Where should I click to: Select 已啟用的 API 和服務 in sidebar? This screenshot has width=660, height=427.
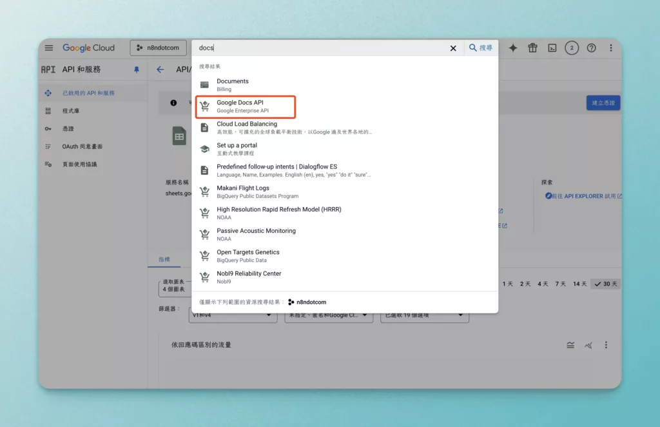pyautogui.click(x=93, y=93)
